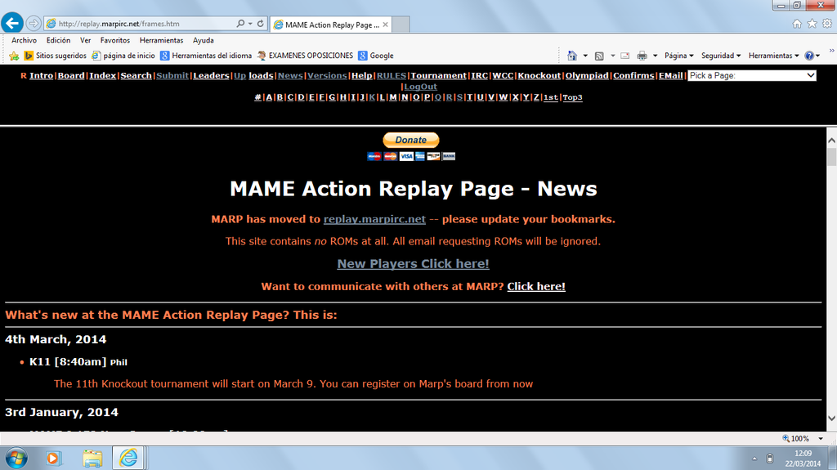Open the Herramientas menu in menu bar
Screen dimensions: 837x470
(161, 40)
